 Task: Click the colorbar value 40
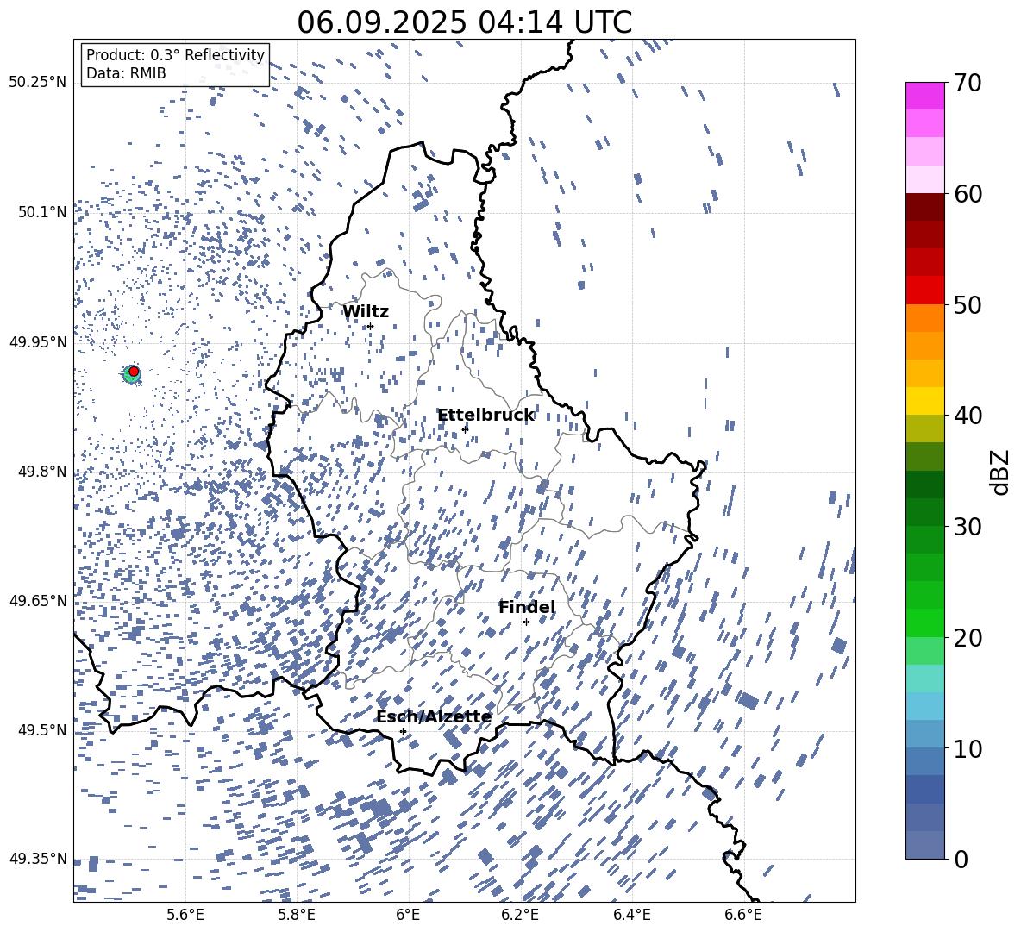point(968,416)
